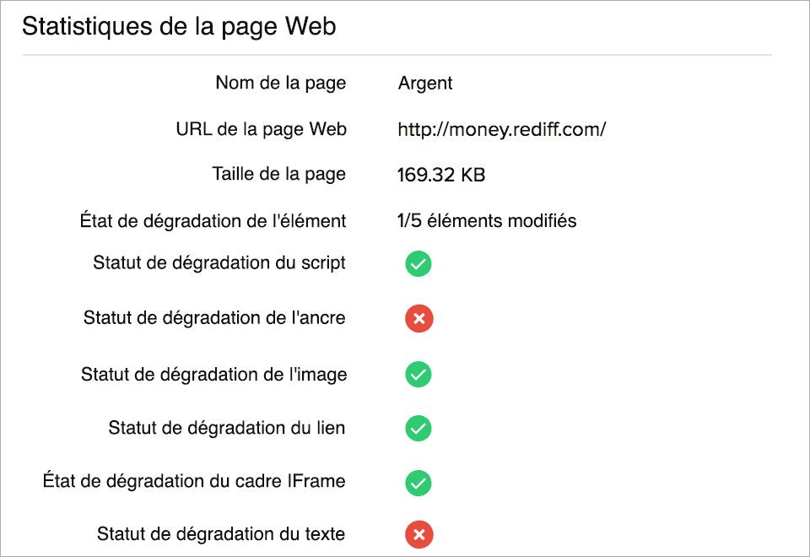Click the green check icon for script status
The width and height of the screenshot is (810, 557).
tap(418, 264)
